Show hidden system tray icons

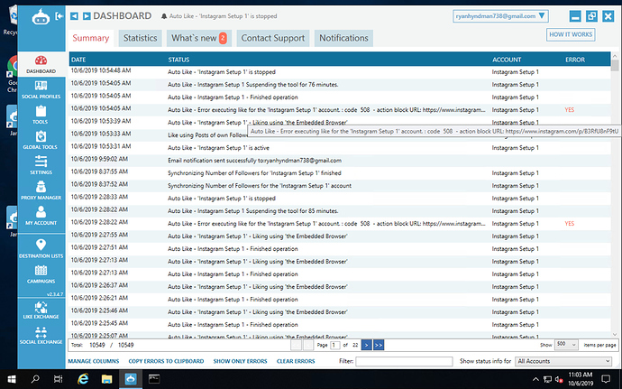[x=535, y=379]
